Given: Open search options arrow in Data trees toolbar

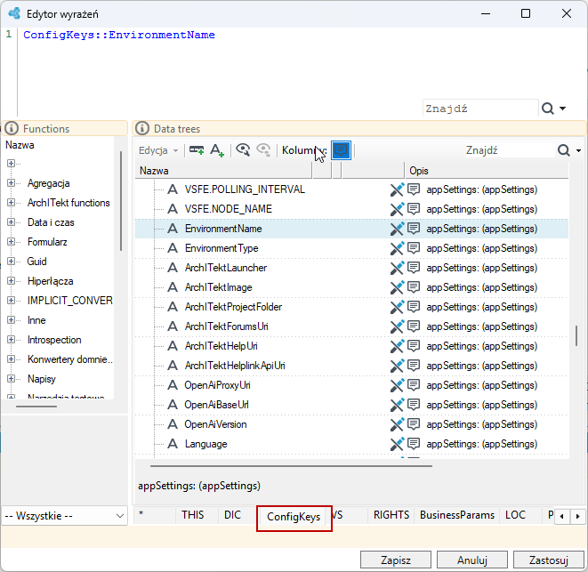Looking at the screenshot, I should [x=578, y=150].
